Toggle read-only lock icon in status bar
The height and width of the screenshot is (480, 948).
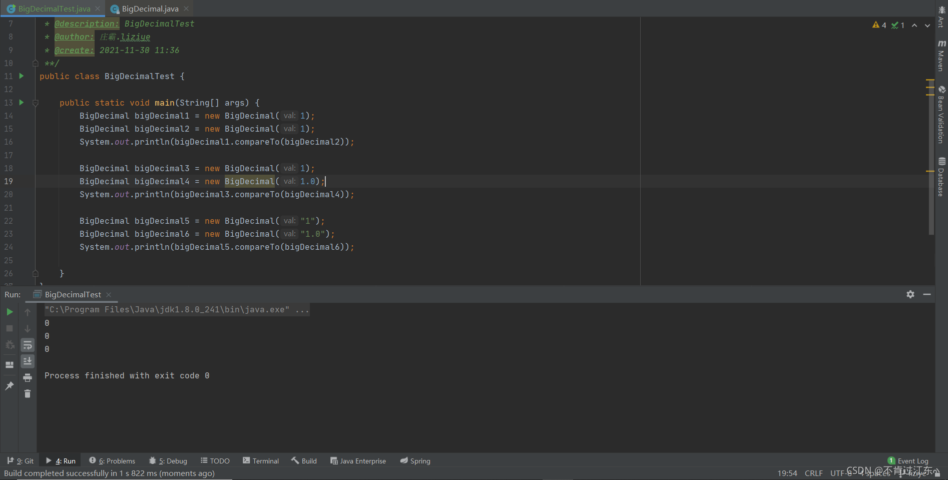(937, 473)
